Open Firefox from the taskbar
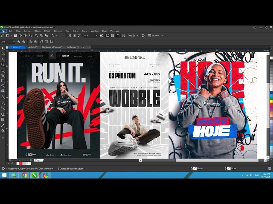273x204 pixels. (46, 175)
